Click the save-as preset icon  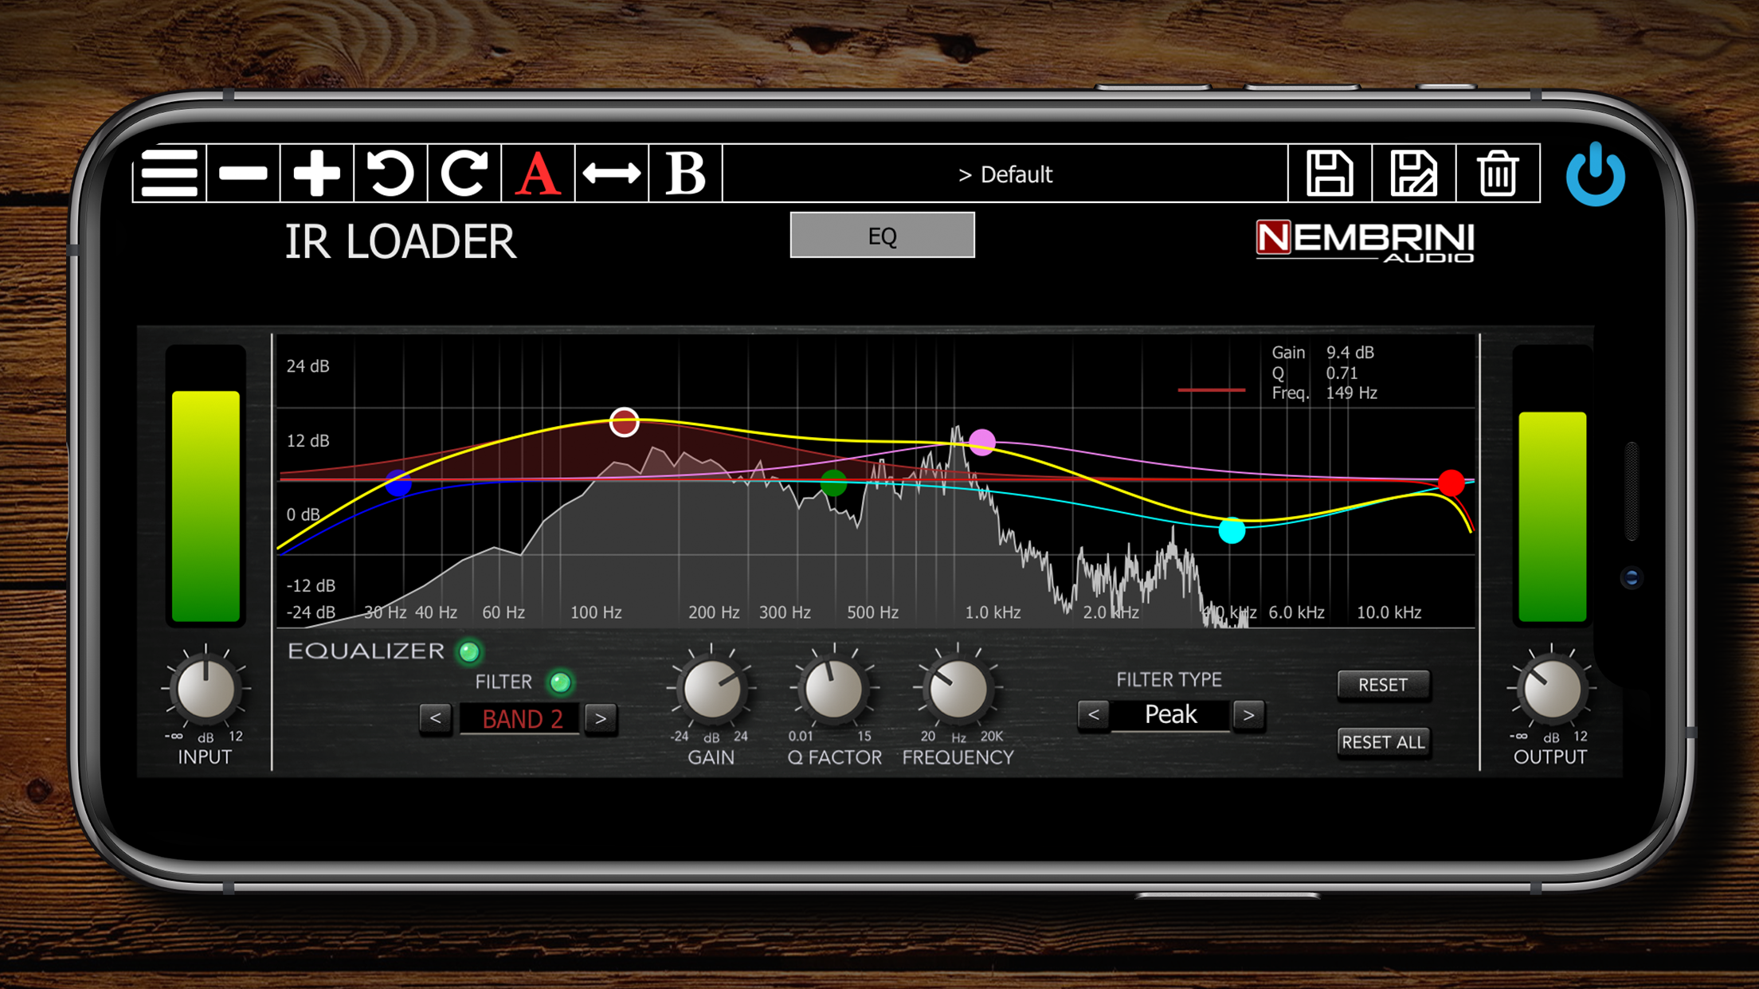pyautogui.click(x=1413, y=173)
